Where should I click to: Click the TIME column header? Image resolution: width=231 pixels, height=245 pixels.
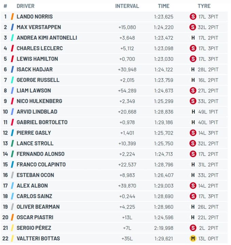tap(163, 6)
